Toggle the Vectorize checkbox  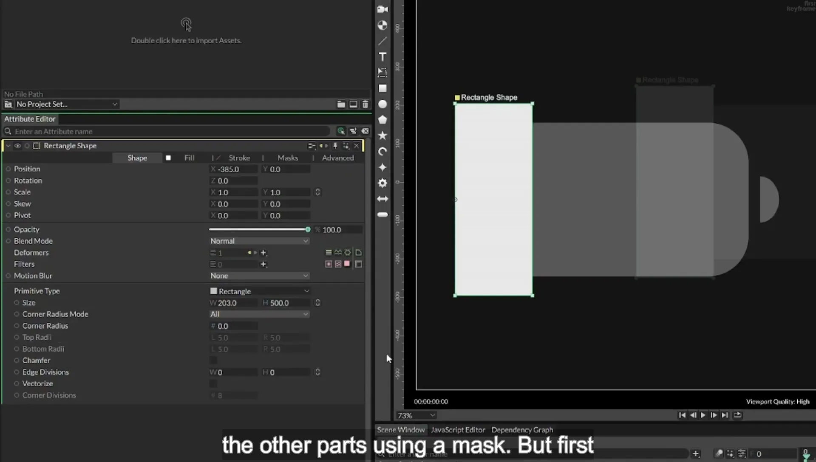point(213,384)
